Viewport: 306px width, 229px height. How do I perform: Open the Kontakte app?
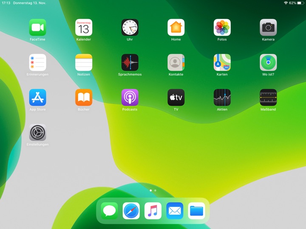tap(176, 62)
